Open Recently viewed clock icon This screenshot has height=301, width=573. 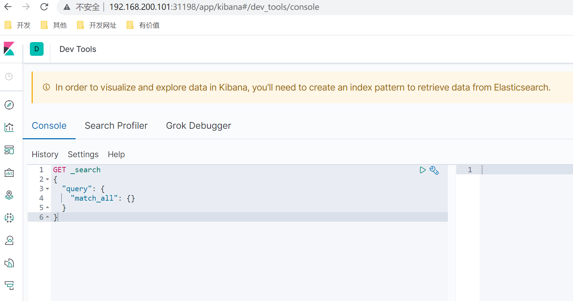(9, 76)
